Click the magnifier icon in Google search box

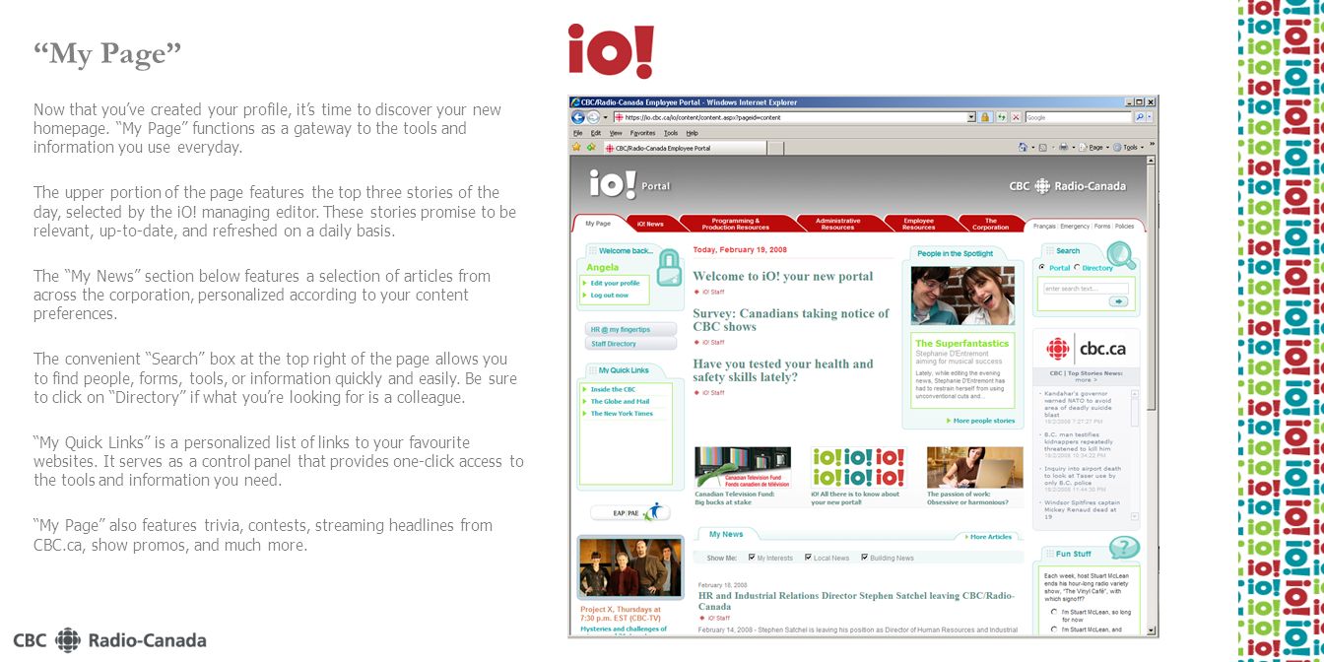(x=1140, y=117)
